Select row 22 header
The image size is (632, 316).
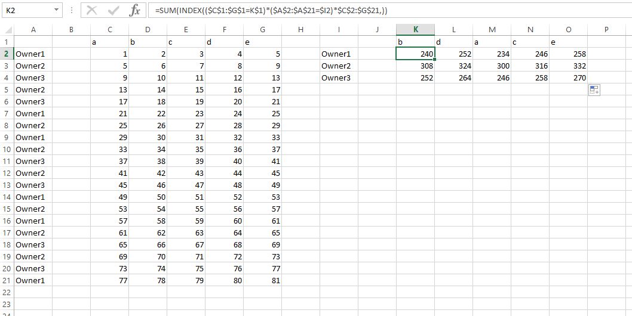7,292
